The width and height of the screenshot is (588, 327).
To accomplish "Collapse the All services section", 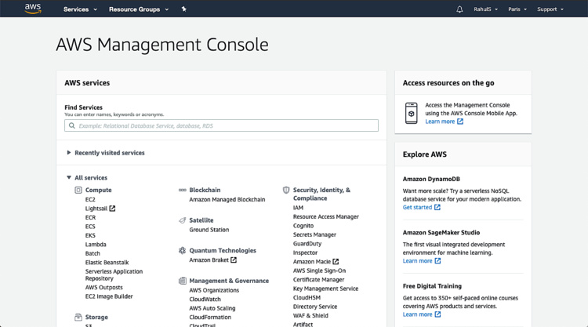I will (69, 178).
